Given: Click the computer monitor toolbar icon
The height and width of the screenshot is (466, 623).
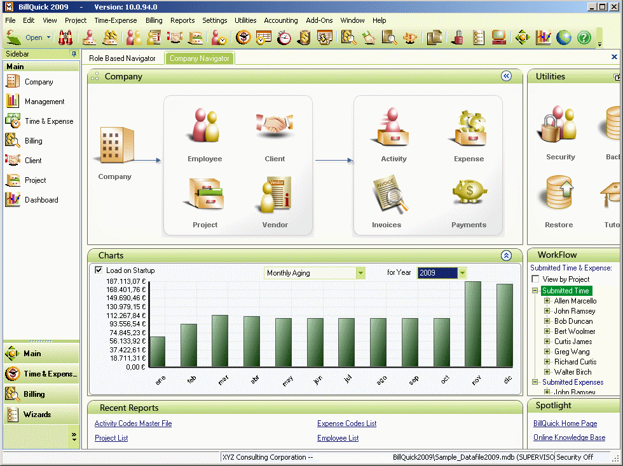Looking at the screenshot, I should [x=498, y=37].
